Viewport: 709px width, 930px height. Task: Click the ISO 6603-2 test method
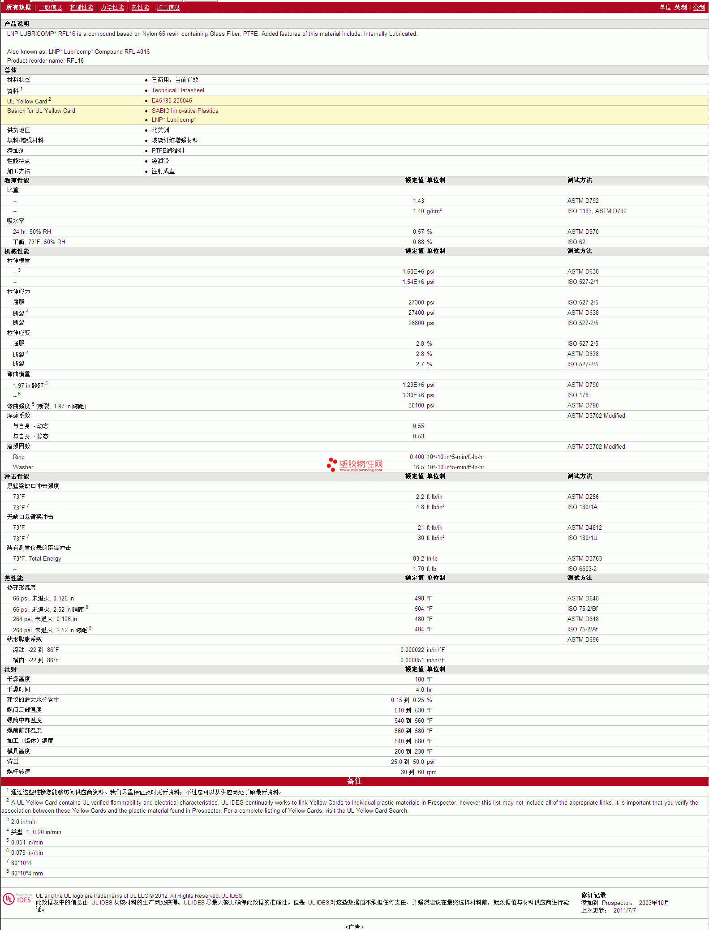click(x=582, y=569)
